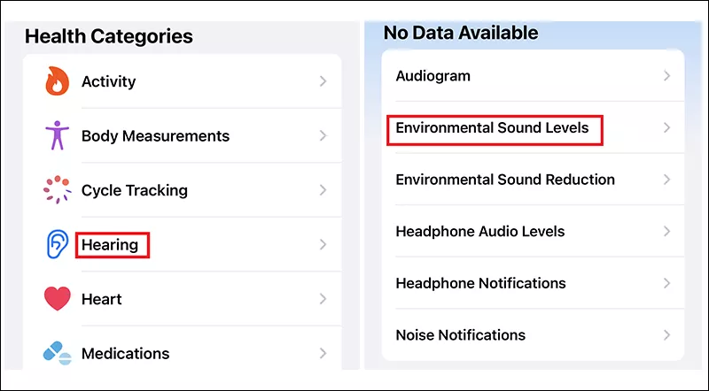Open Environmental Sound Reduction

pos(533,180)
